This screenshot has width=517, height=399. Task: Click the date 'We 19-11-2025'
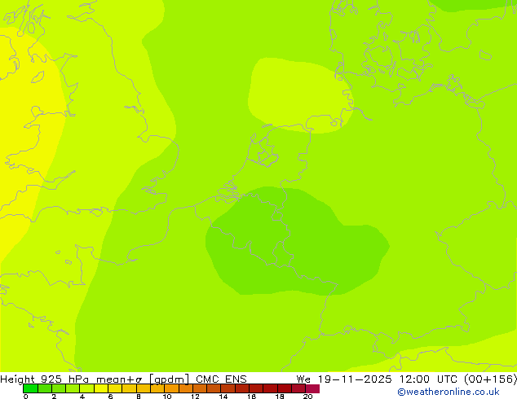(x=344, y=379)
